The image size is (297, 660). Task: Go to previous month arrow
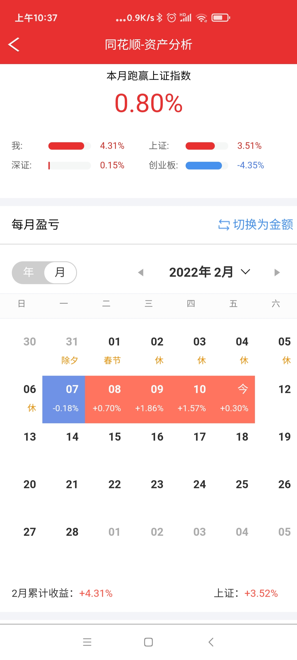pos(141,273)
